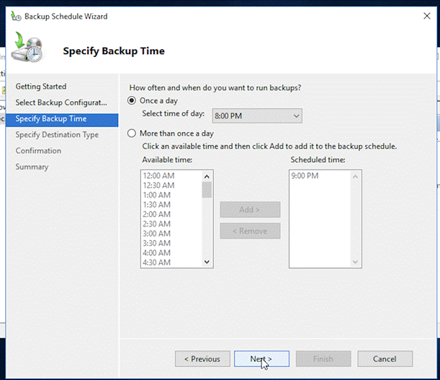Select the Once a day radio button
The height and width of the screenshot is (380, 440).
tap(132, 101)
